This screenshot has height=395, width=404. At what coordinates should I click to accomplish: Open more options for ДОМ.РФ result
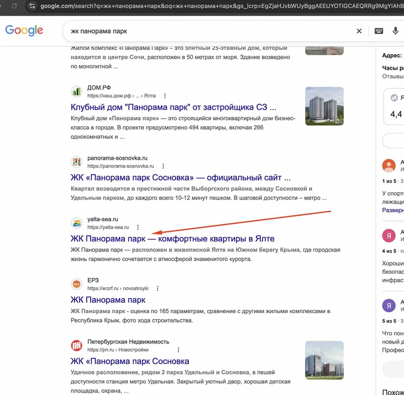165,96
